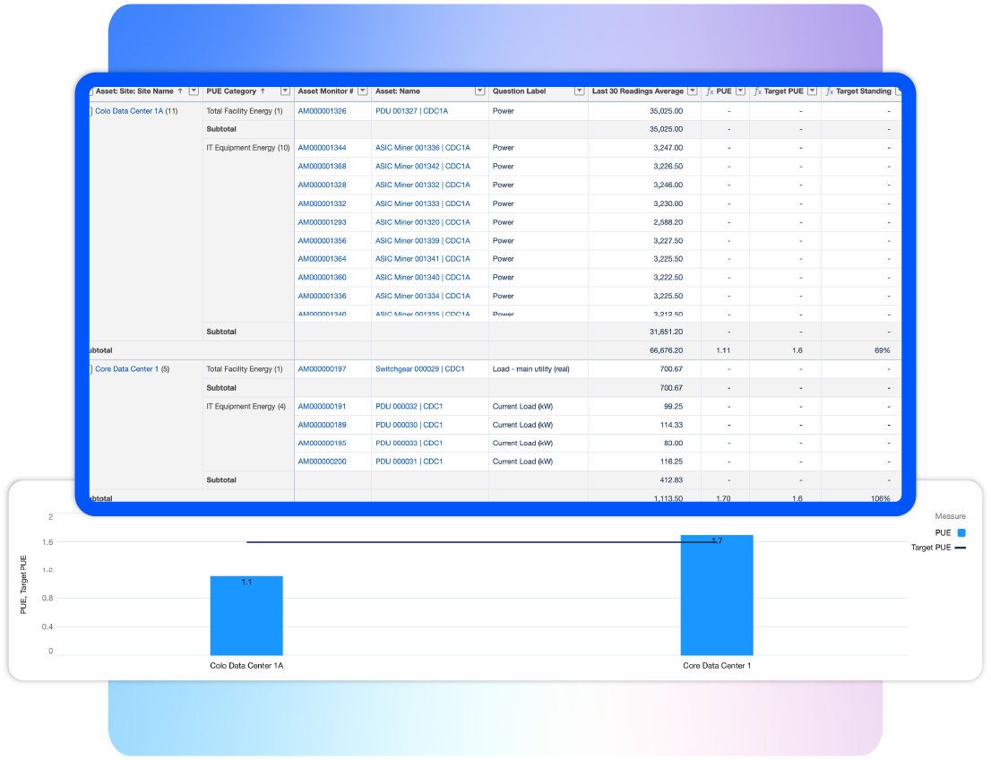Click the Core Data Center 1 chart bar

716,596
